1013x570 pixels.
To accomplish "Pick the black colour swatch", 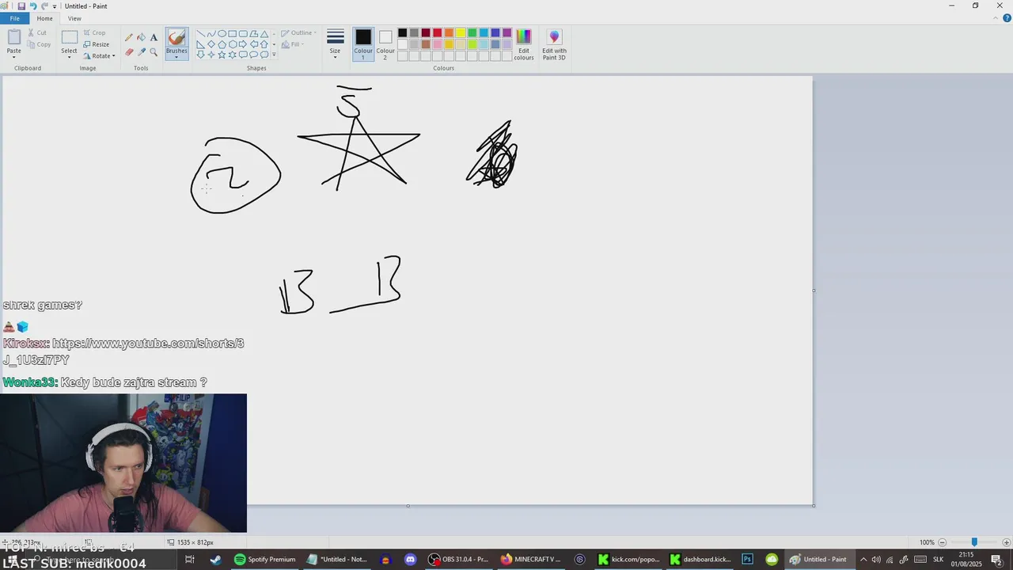I will pos(402,33).
